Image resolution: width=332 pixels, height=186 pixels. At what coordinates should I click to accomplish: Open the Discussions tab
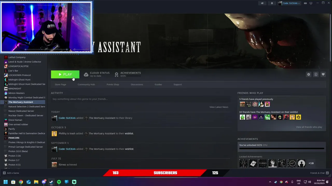coord(137,84)
